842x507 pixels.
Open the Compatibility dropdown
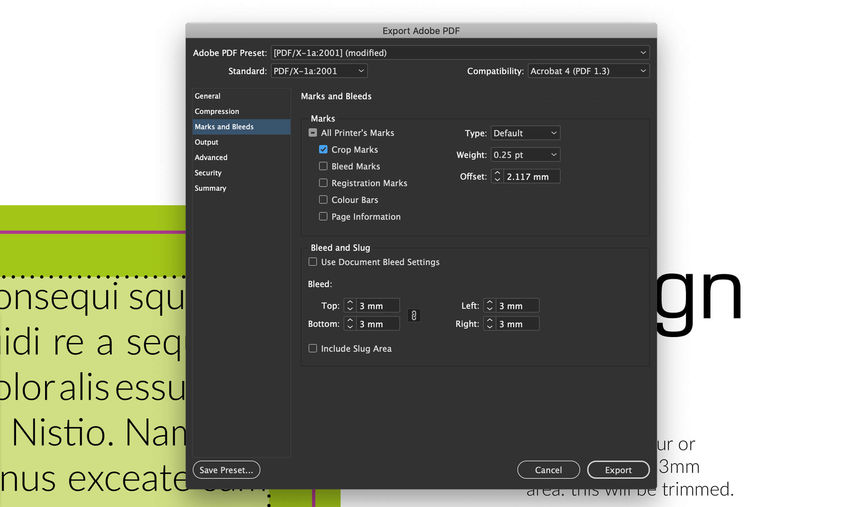588,71
